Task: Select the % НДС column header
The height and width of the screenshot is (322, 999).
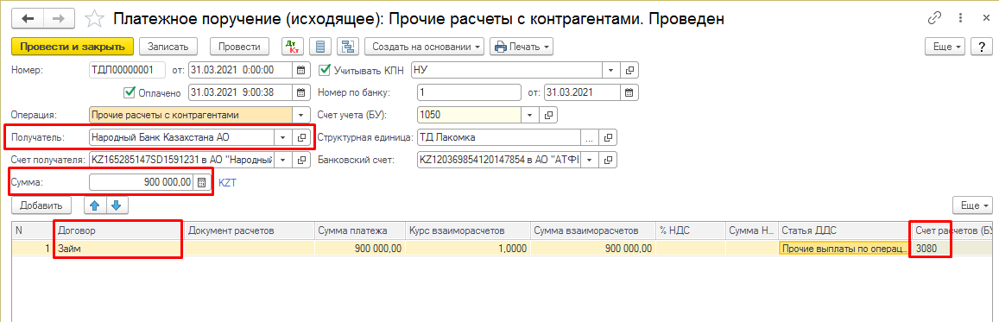Action: [x=691, y=230]
